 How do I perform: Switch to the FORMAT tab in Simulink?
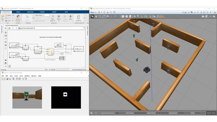[42, 12]
